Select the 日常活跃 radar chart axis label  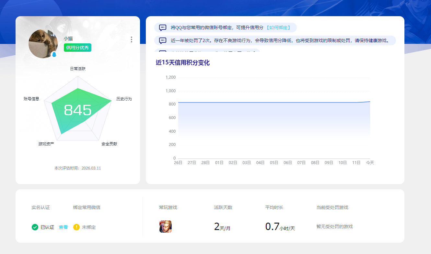click(x=77, y=68)
